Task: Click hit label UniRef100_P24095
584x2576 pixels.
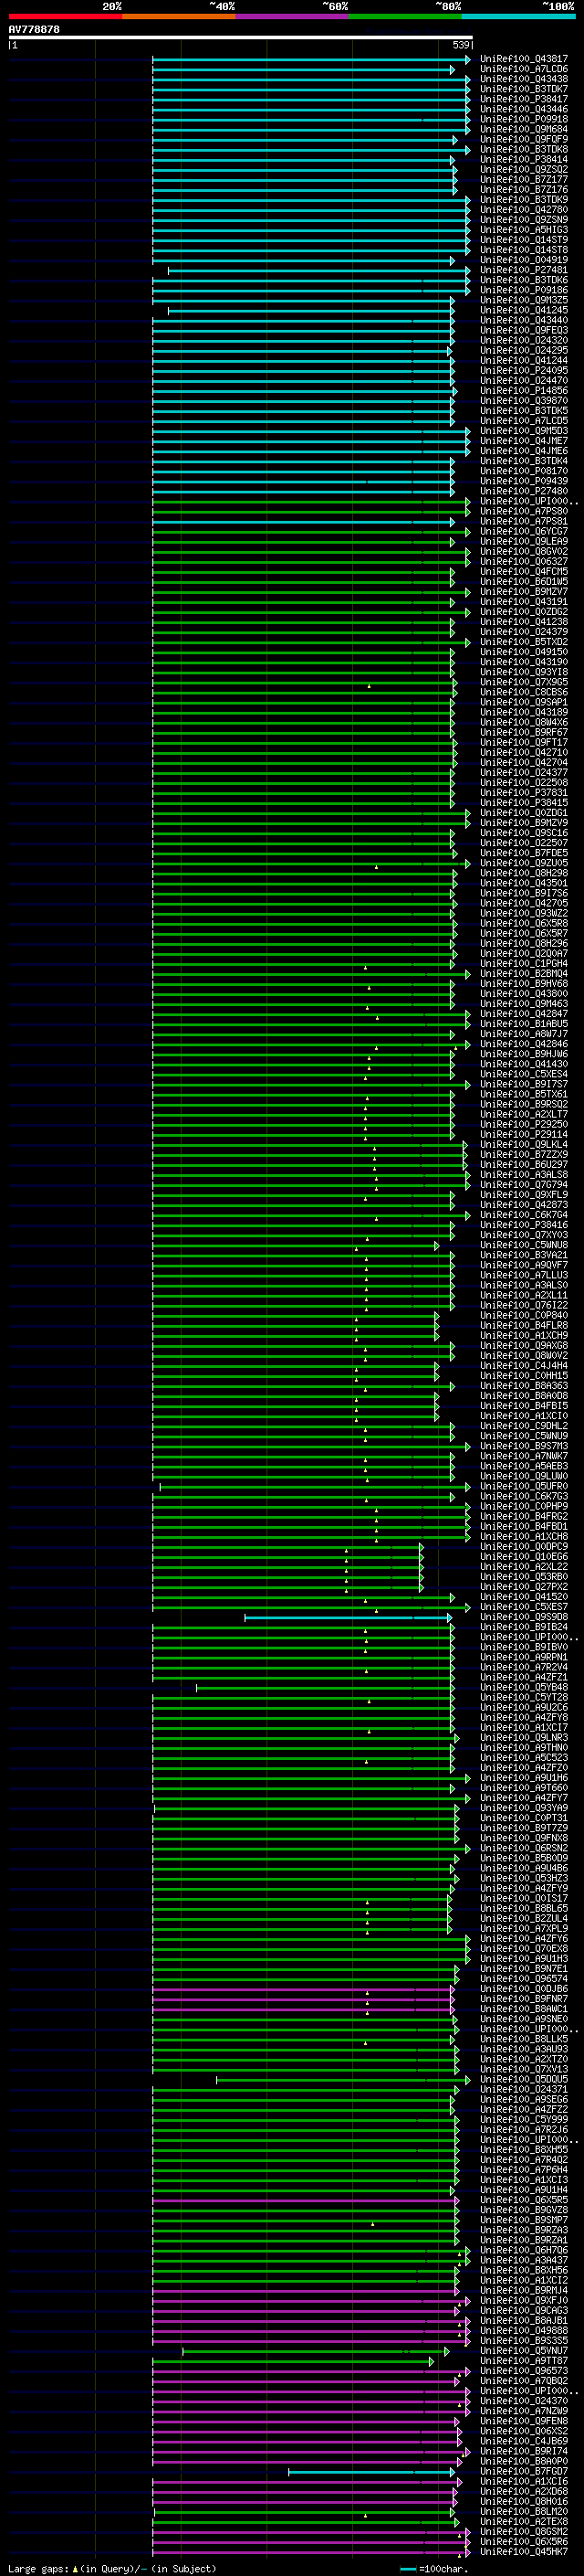Action: 524,370
